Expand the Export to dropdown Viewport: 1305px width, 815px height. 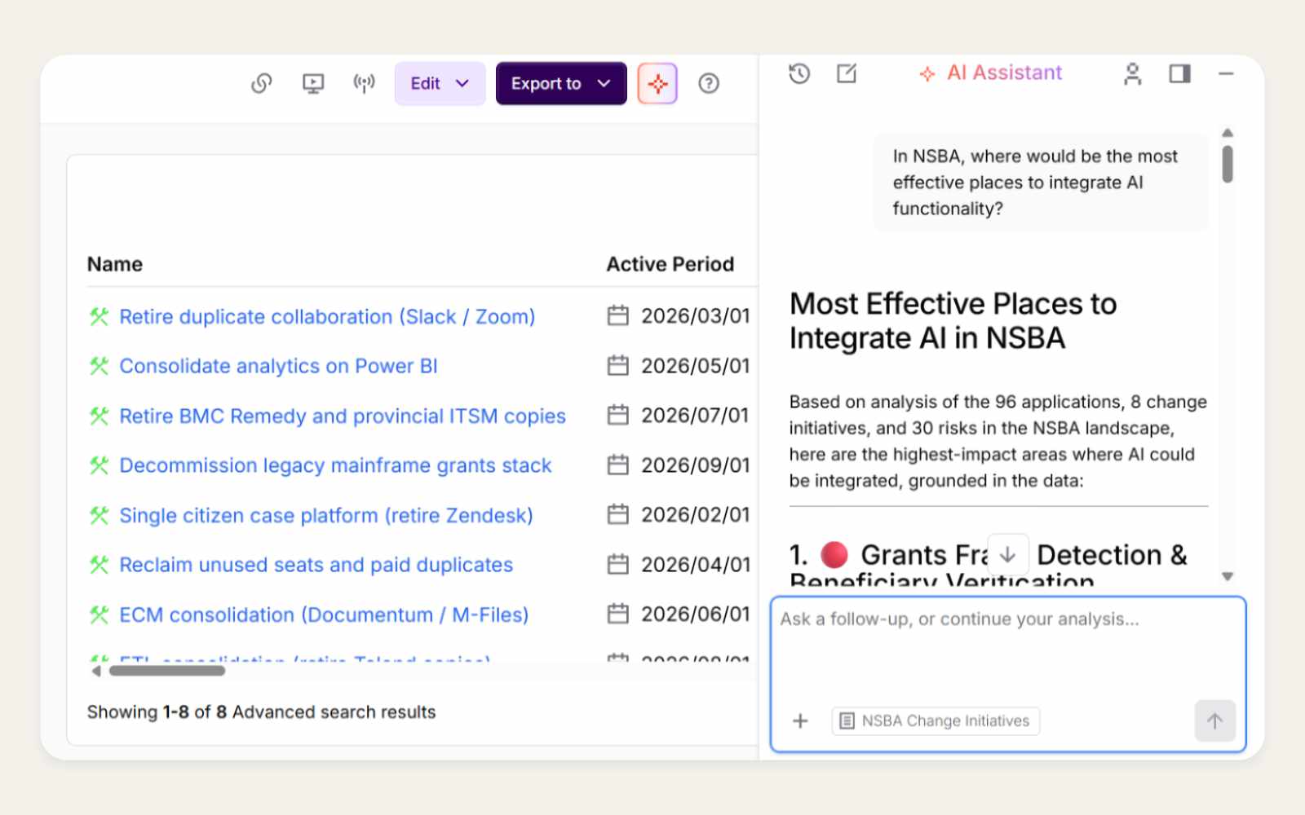point(561,83)
